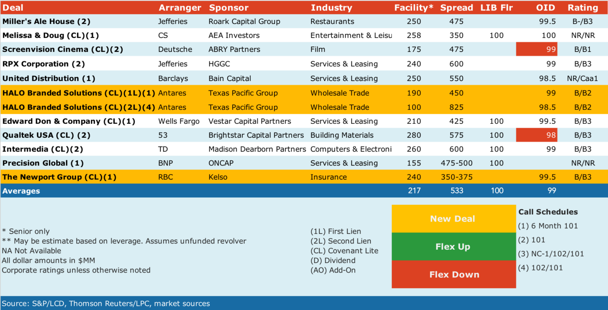Click the Sponsor column header
Image resolution: width=608 pixels, height=310 pixels.
[229, 8]
